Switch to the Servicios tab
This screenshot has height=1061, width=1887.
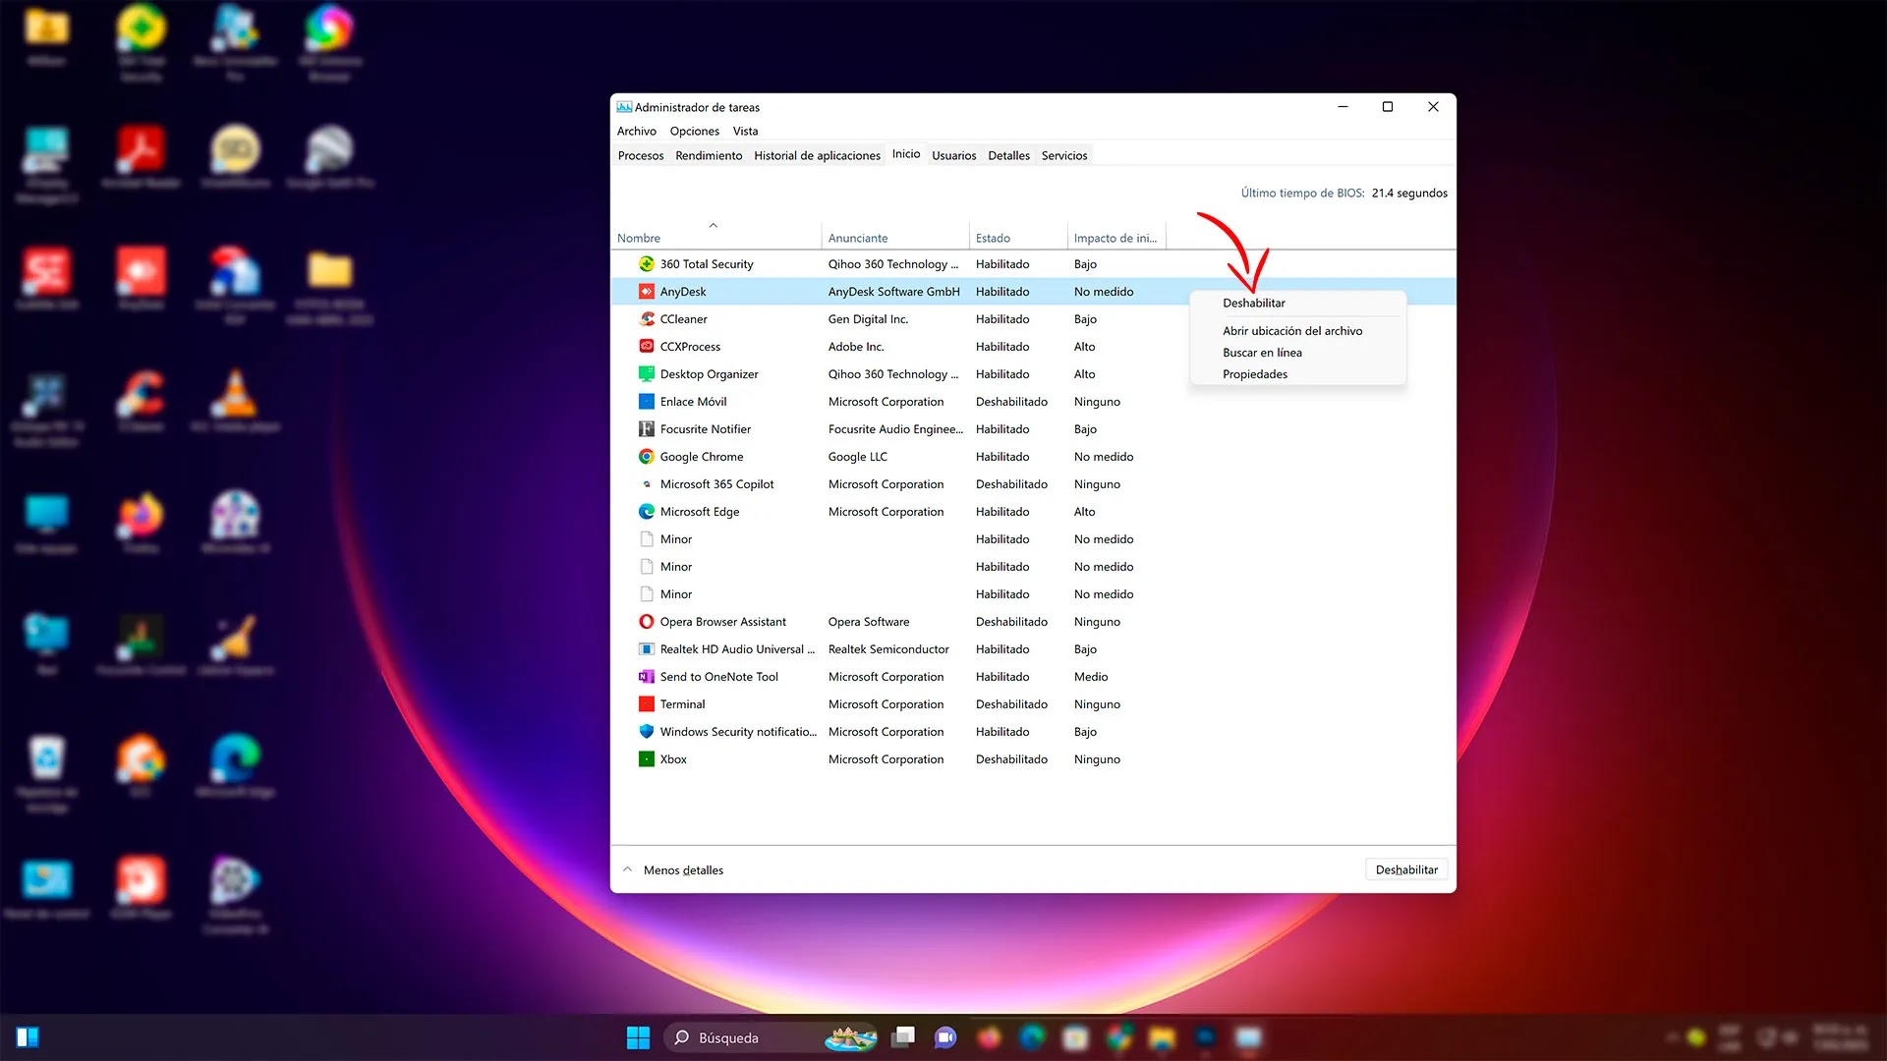[1064, 156]
